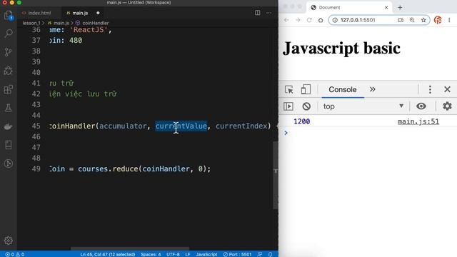Open Console settings gear
This screenshot has width=457, height=257.
click(447, 106)
